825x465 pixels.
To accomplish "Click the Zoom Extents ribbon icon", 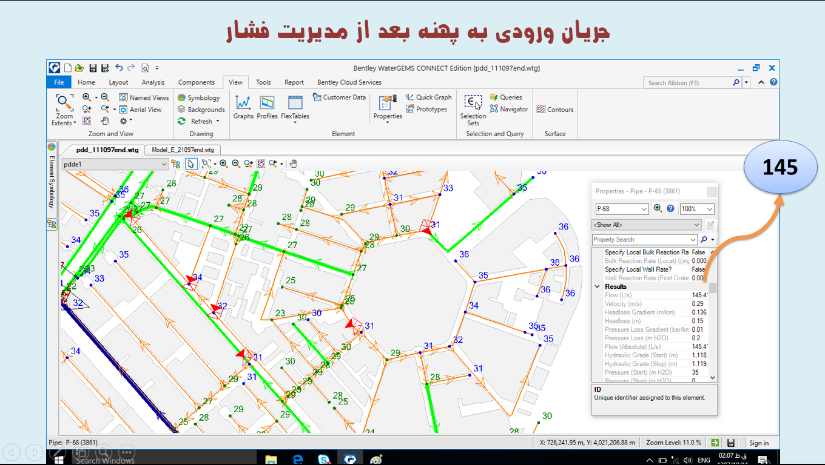I will [64, 102].
